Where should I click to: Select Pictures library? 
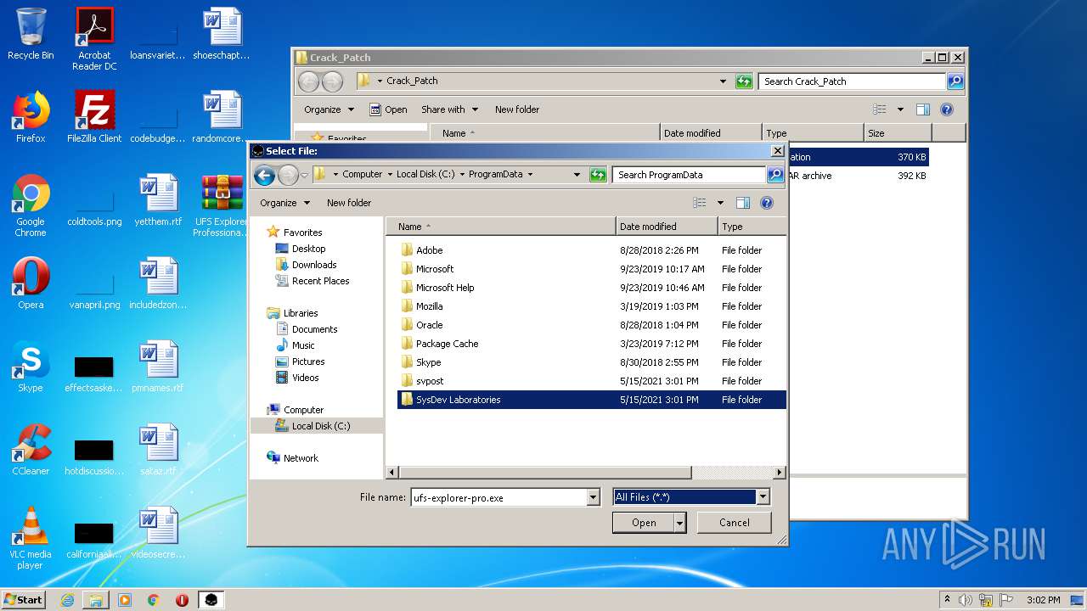click(x=300, y=362)
